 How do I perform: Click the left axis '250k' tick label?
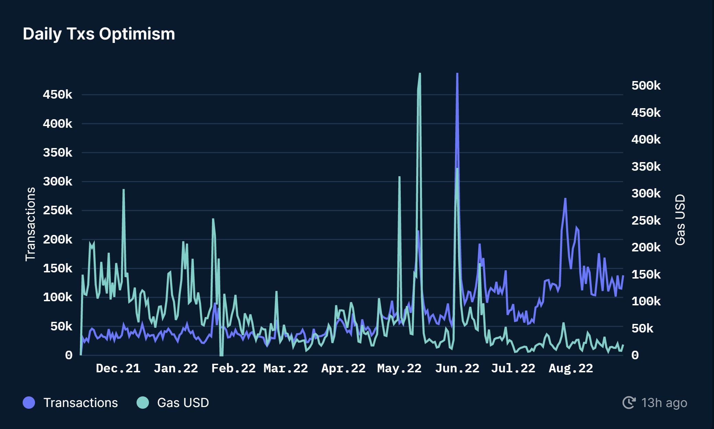(x=58, y=210)
